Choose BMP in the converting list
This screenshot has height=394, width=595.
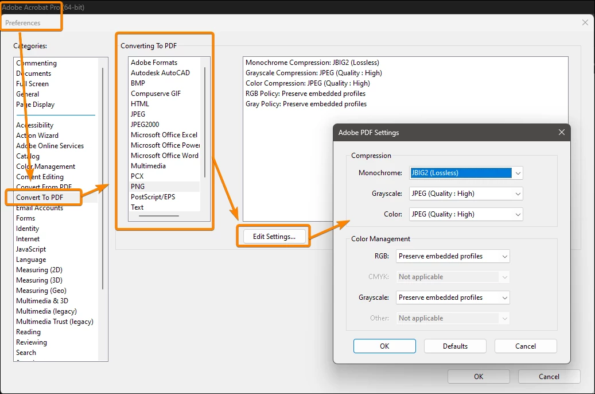tap(138, 83)
